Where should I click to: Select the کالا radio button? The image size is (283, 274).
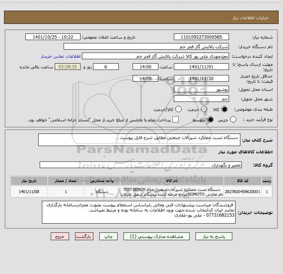224,109
